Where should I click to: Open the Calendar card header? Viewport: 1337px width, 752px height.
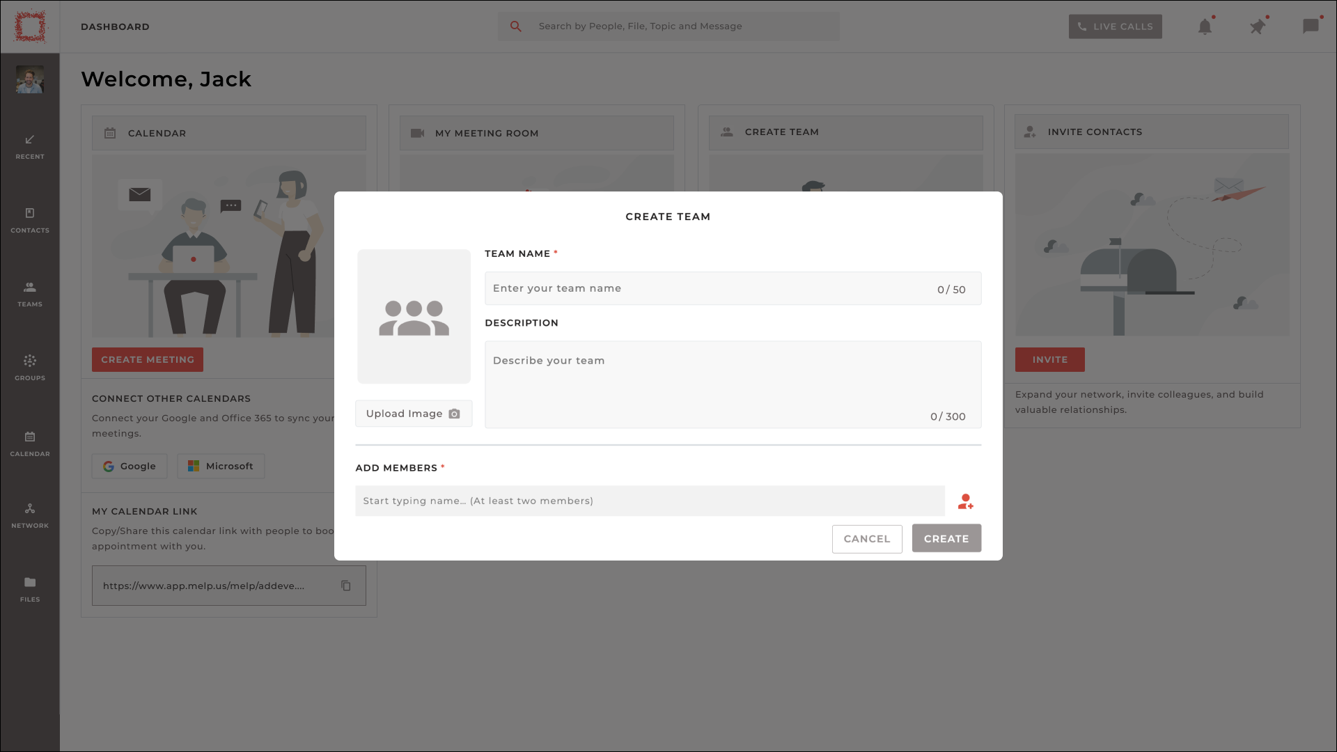pyautogui.click(x=228, y=133)
